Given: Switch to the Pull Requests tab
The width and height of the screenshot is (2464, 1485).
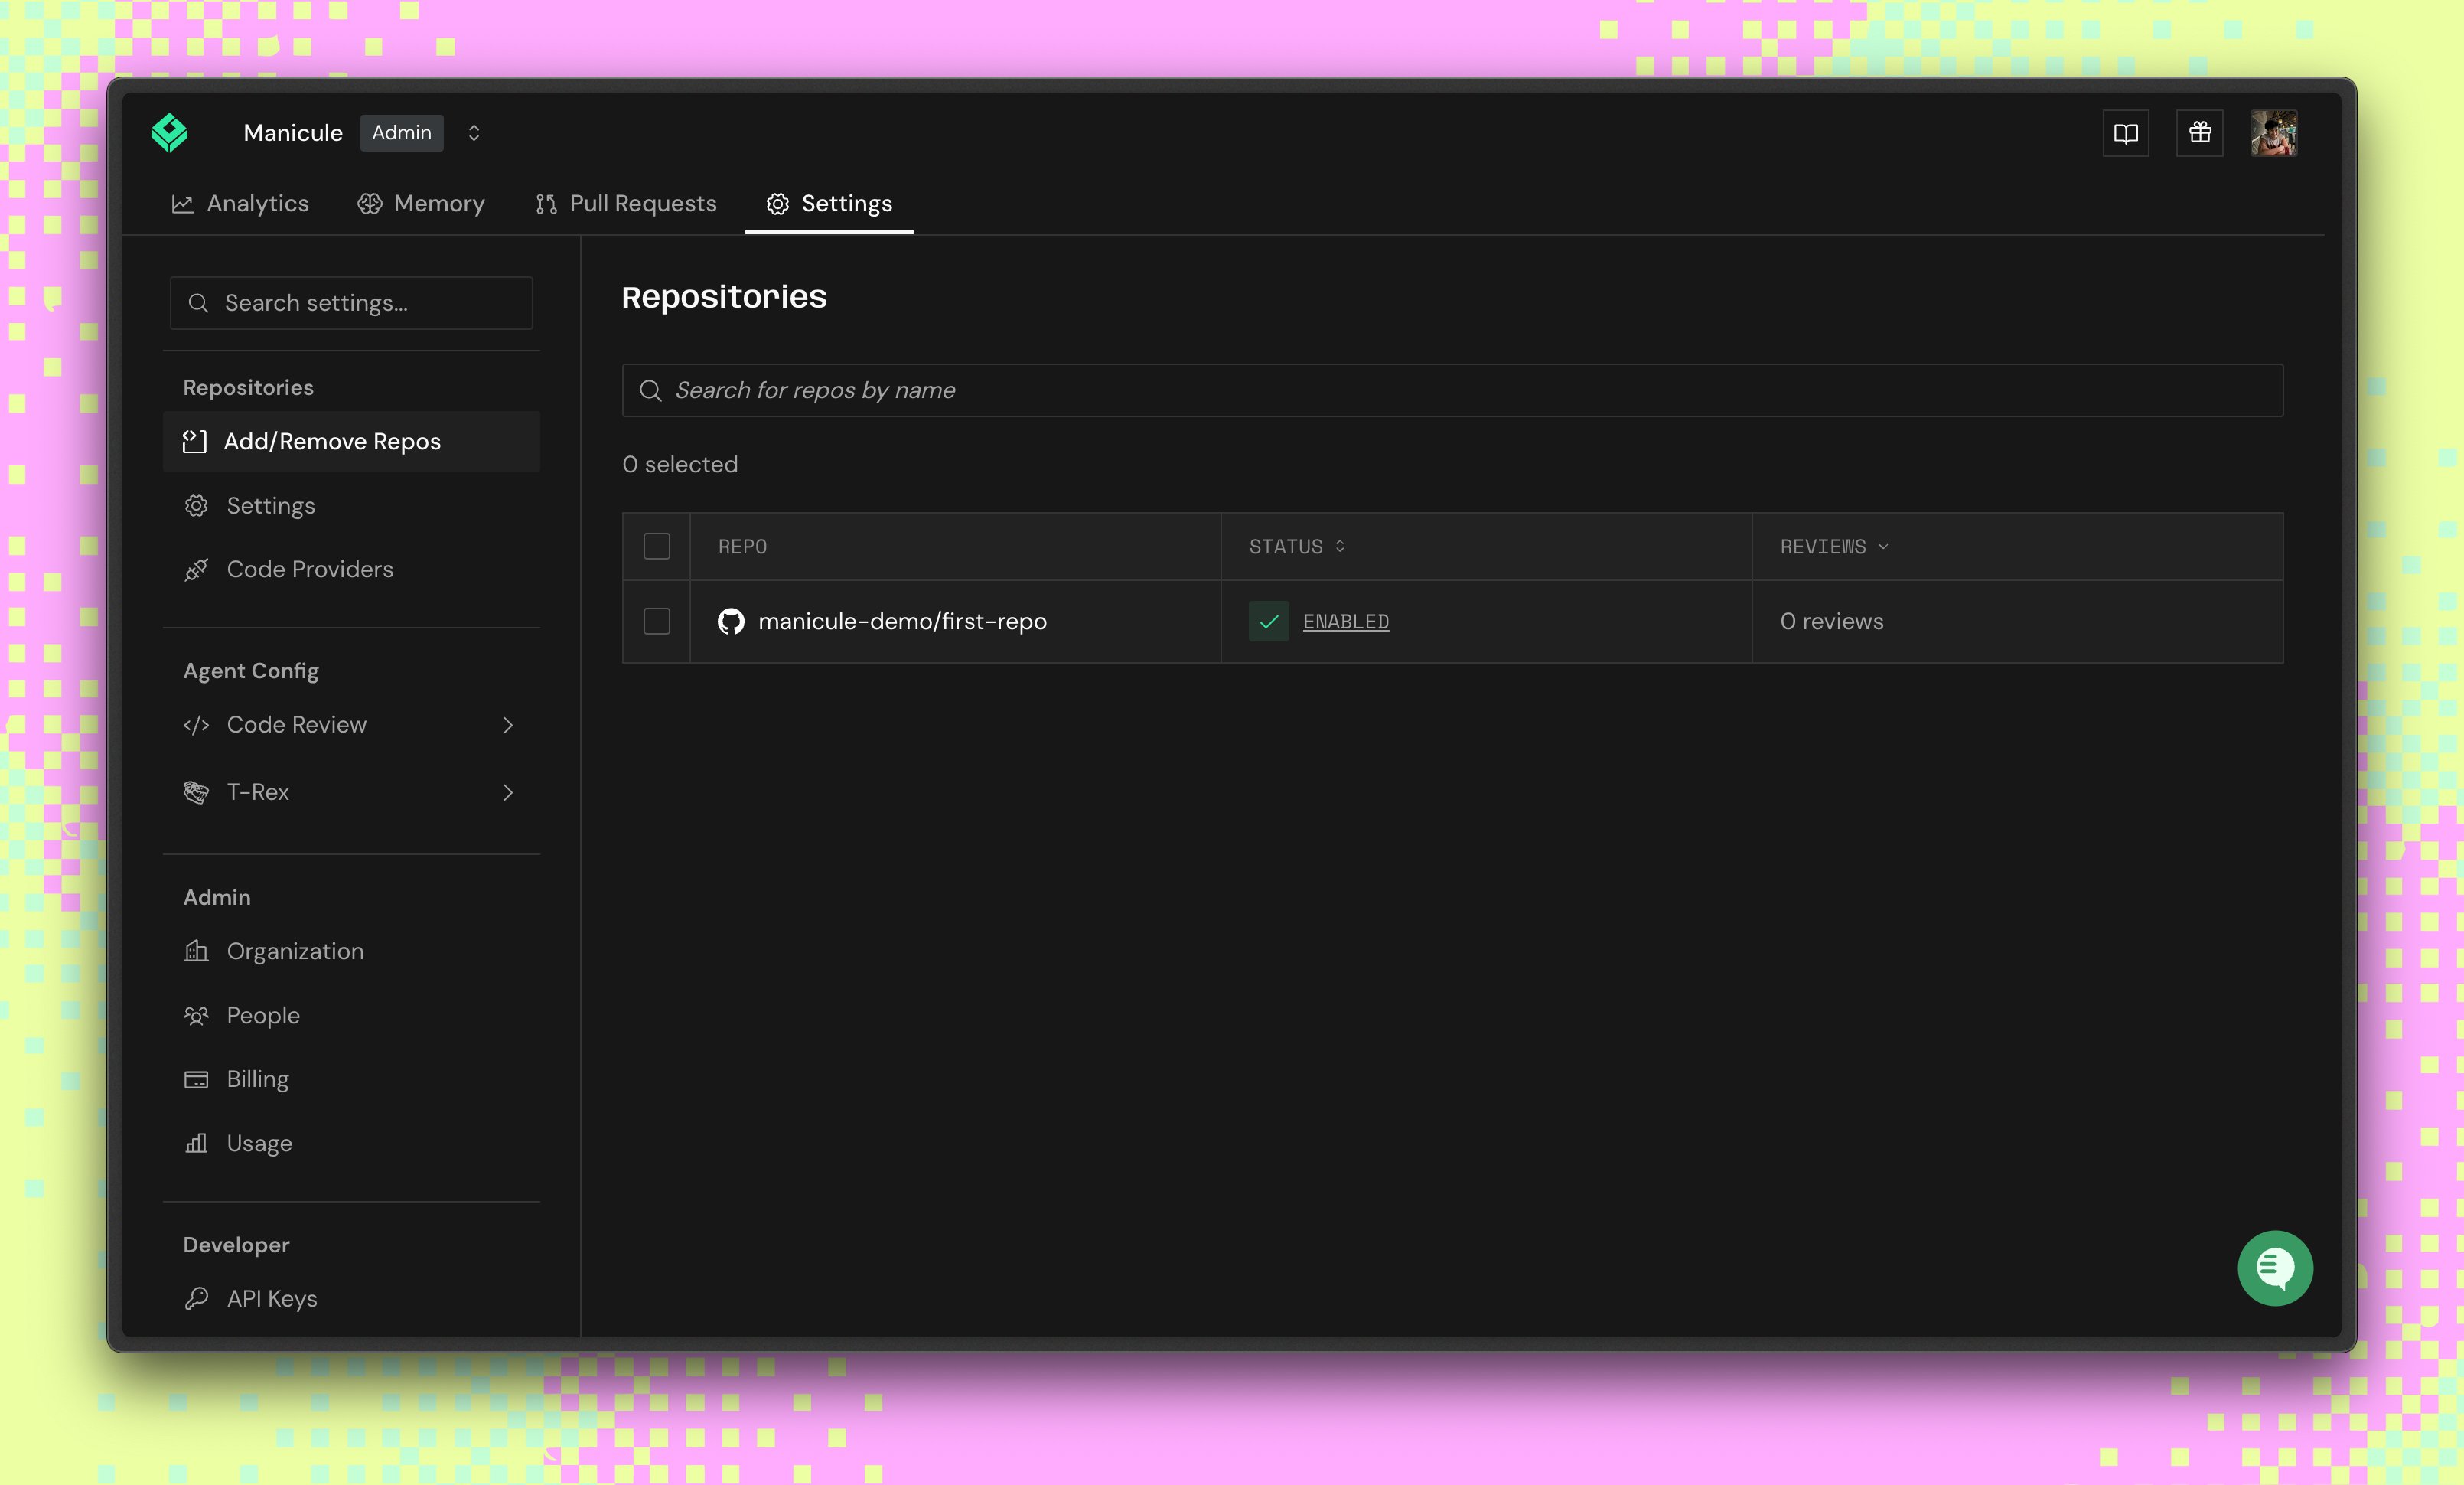Looking at the screenshot, I should click(x=626, y=204).
